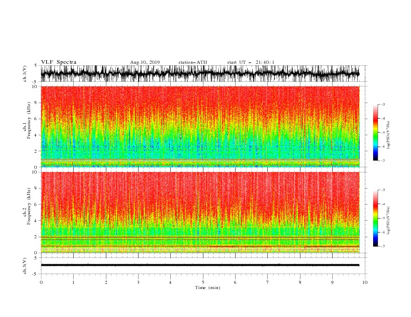Click time axis tick label "1"
Viewport: 411px width, 317px height.
[73, 282]
